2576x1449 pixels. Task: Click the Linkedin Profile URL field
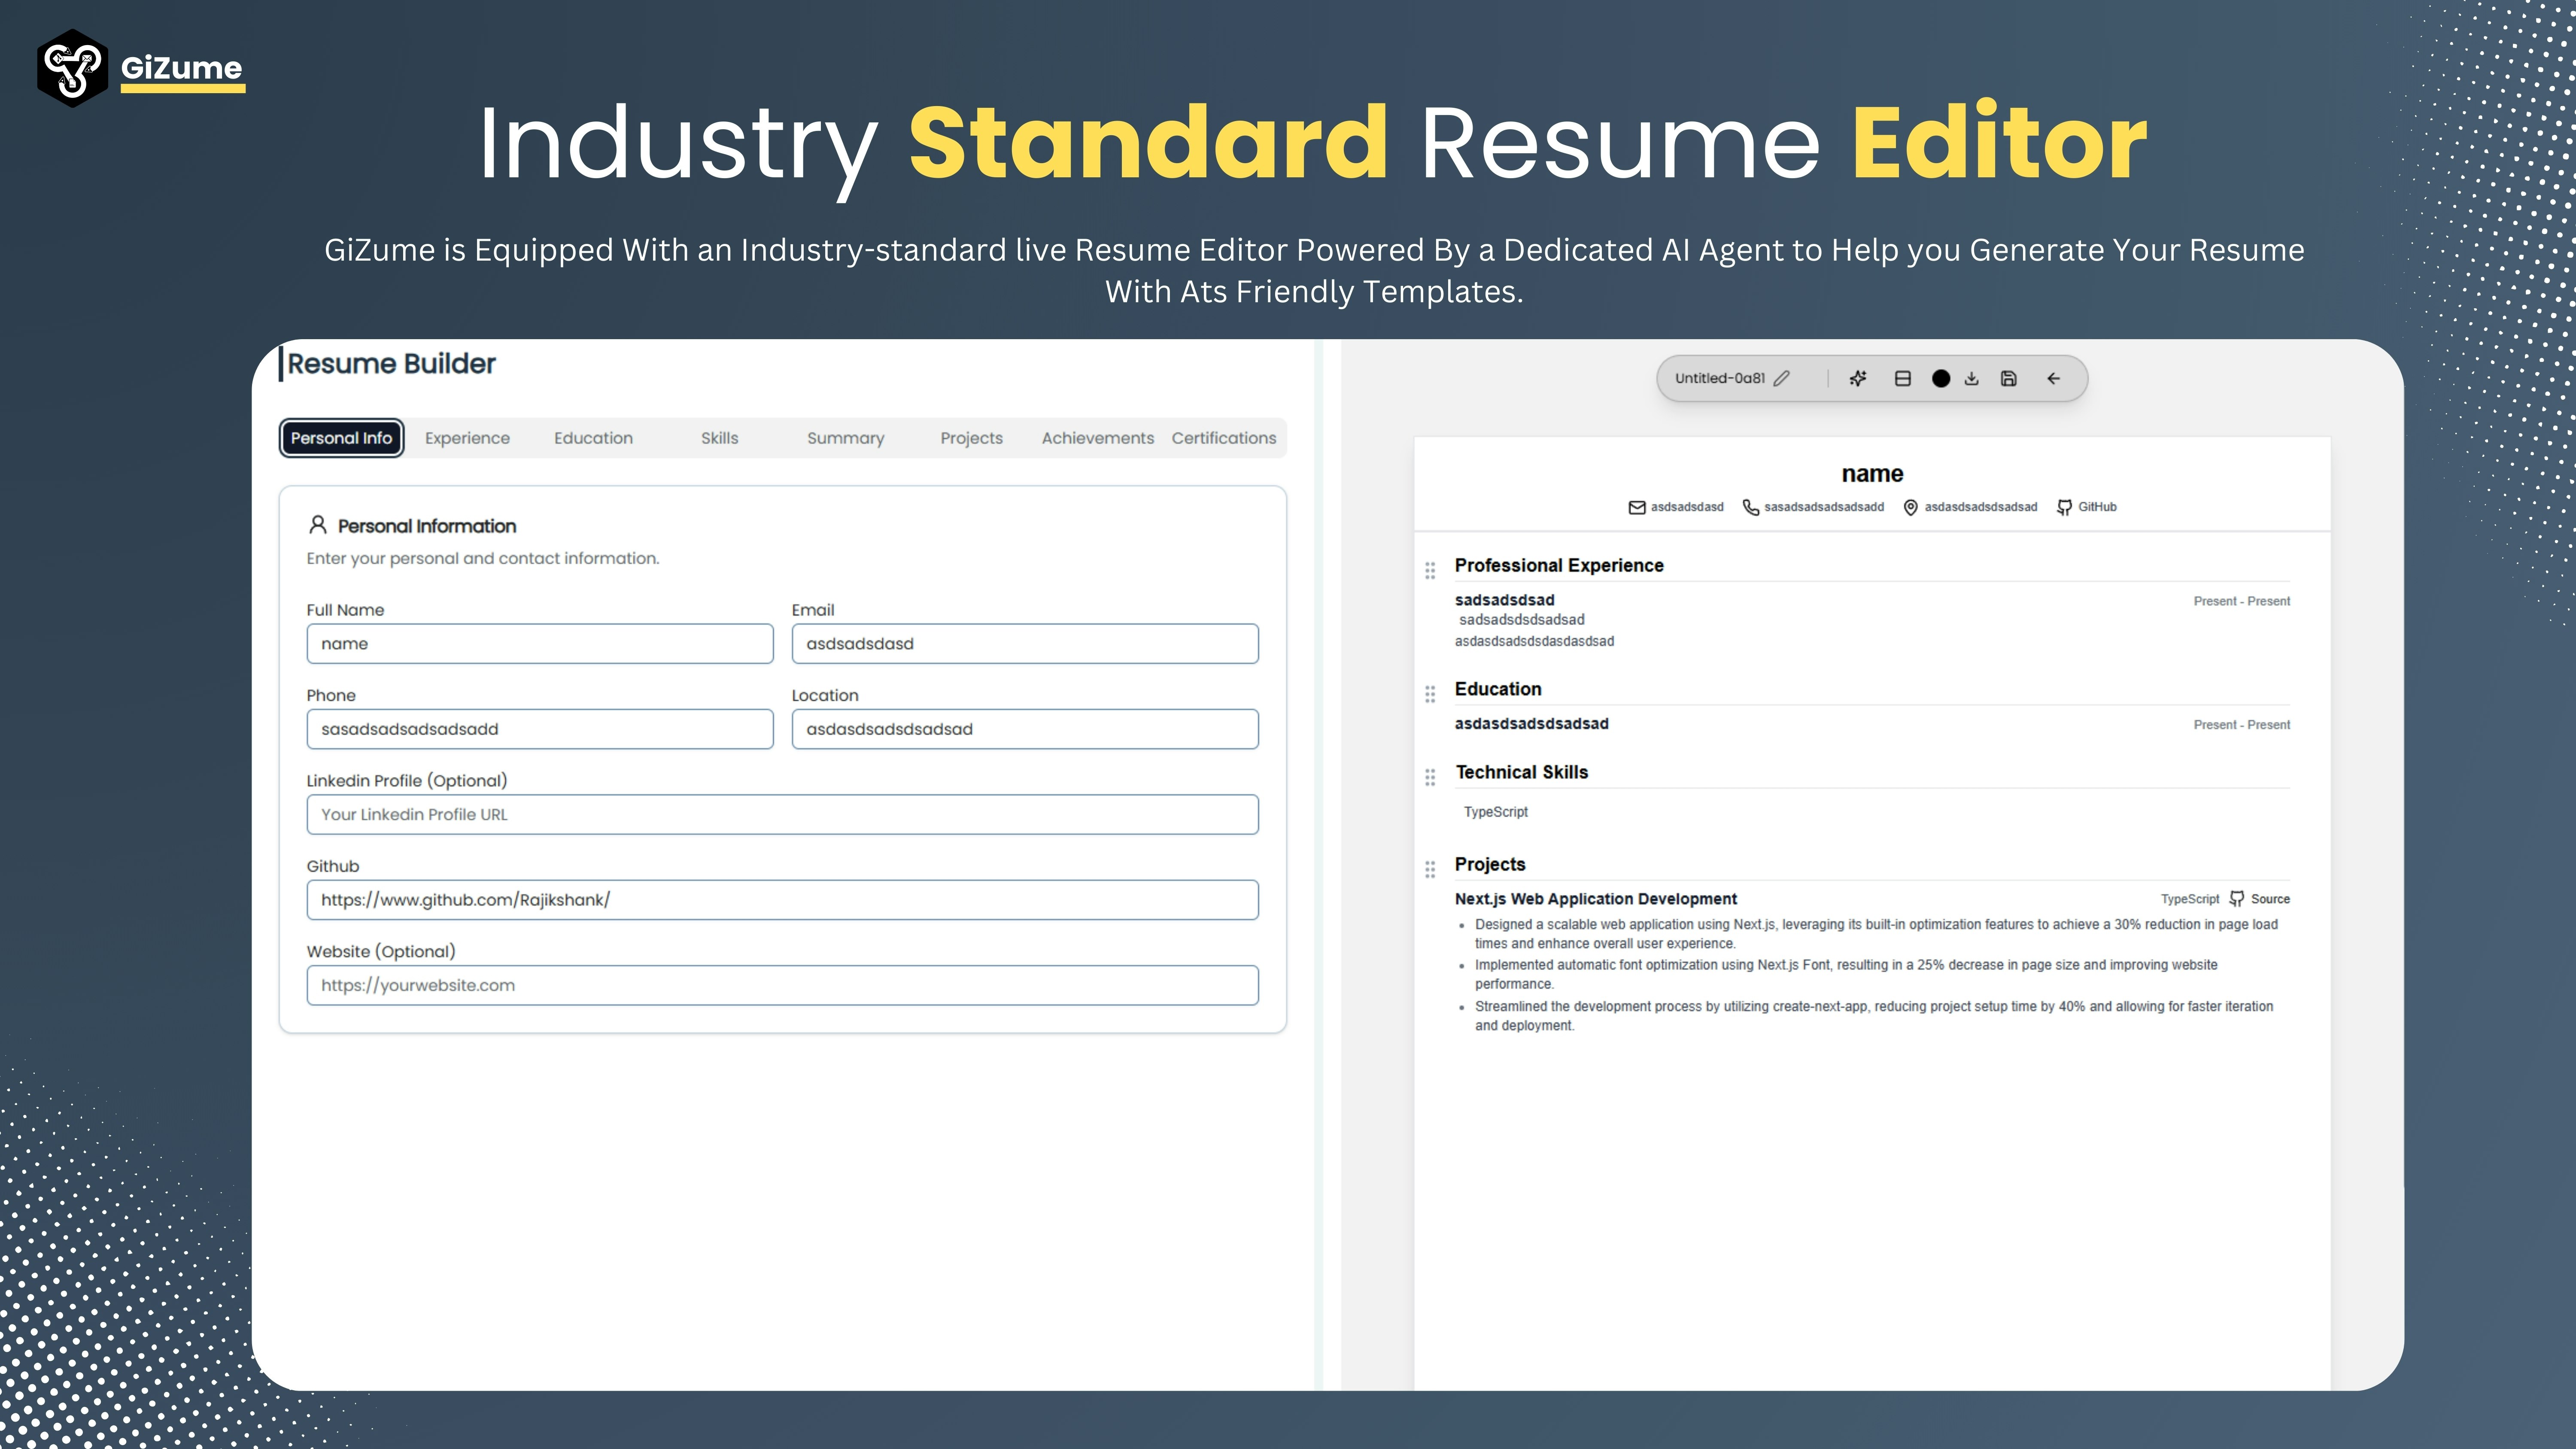coord(782,815)
